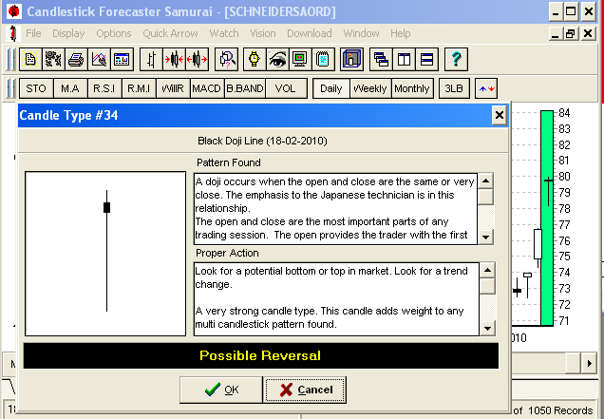
Task: Click Pattern Found scrollbar thumb
Action: pos(485,197)
